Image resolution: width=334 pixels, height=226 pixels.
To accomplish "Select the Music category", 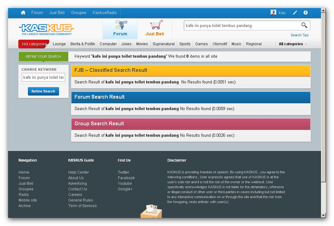I will (237, 44).
